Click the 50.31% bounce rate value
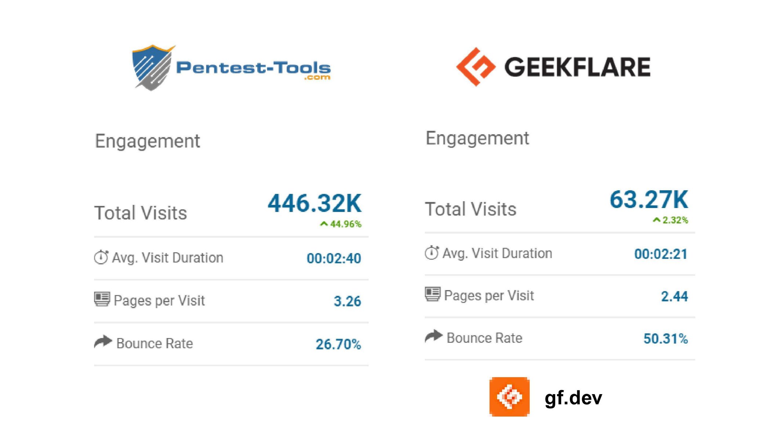The image size is (782, 440). 666,339
